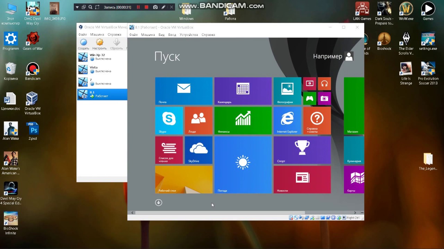Select Oracle VM VirtualBox desktop shortcut
The width and height of the screenshot is (444, 249).
point(32,103)
